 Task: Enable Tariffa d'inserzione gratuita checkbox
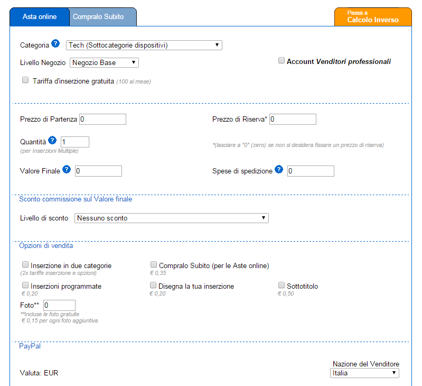click(25, 80)
